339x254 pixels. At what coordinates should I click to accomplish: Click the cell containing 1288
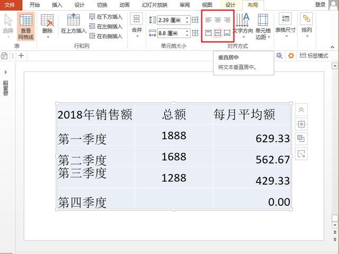174,178
